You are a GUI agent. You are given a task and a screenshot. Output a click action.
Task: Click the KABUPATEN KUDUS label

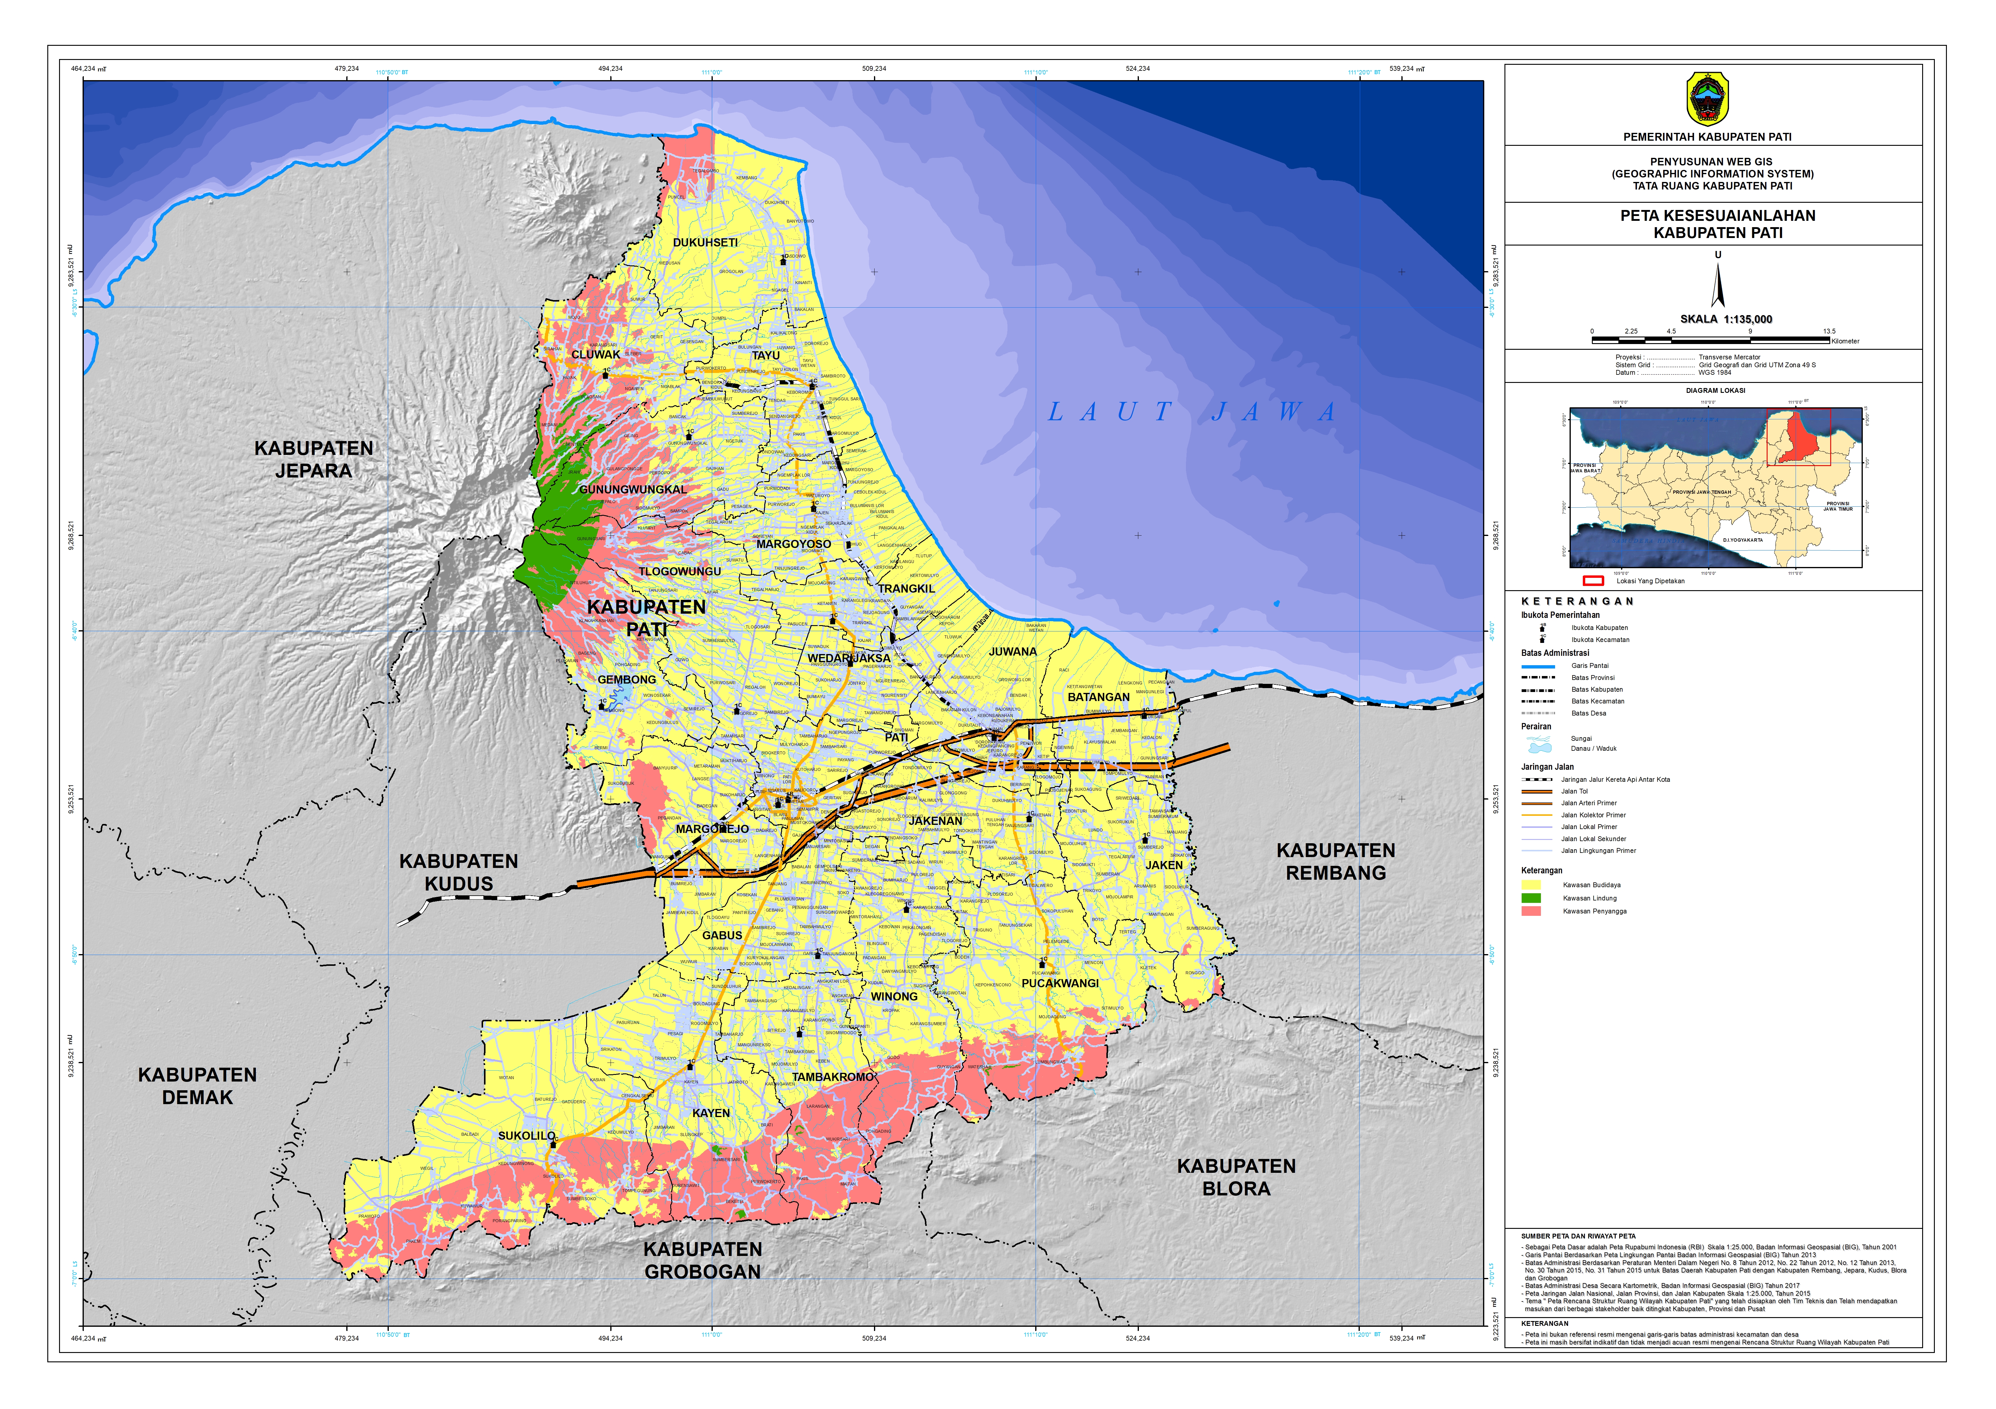[458, 873]
